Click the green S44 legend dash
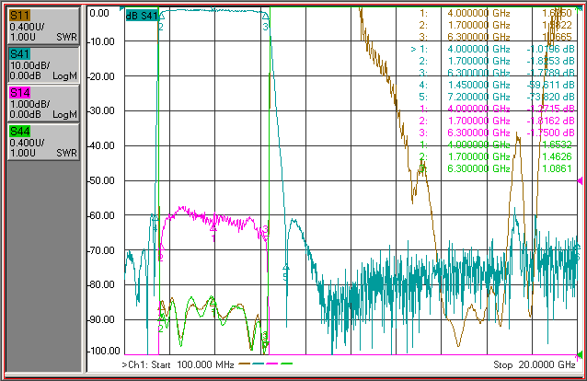 pos(286,364)
